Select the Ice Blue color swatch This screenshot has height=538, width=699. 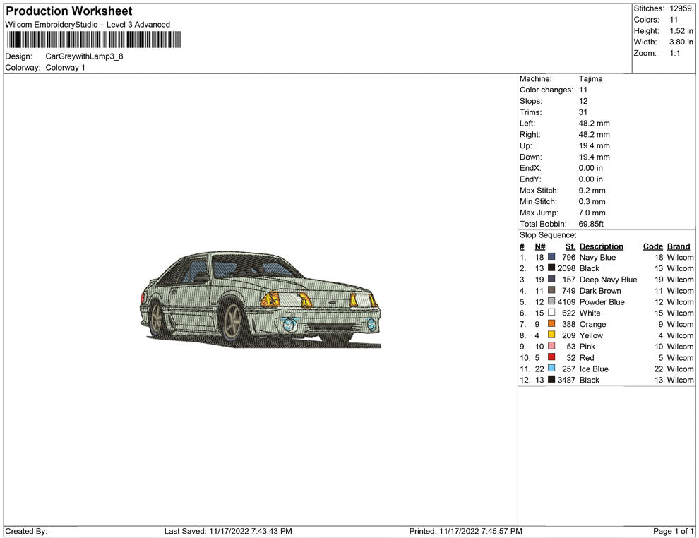click(x=551, y=369)
